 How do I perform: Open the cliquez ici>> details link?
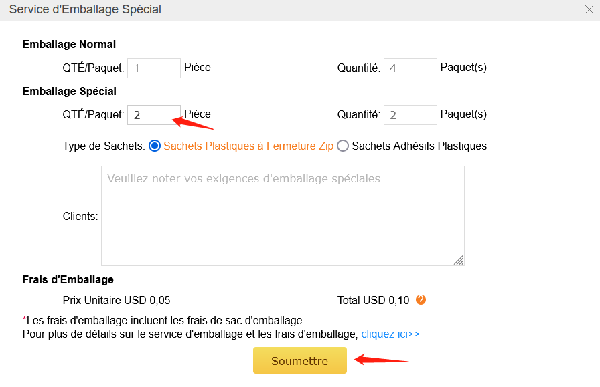[x=390, y=334]
